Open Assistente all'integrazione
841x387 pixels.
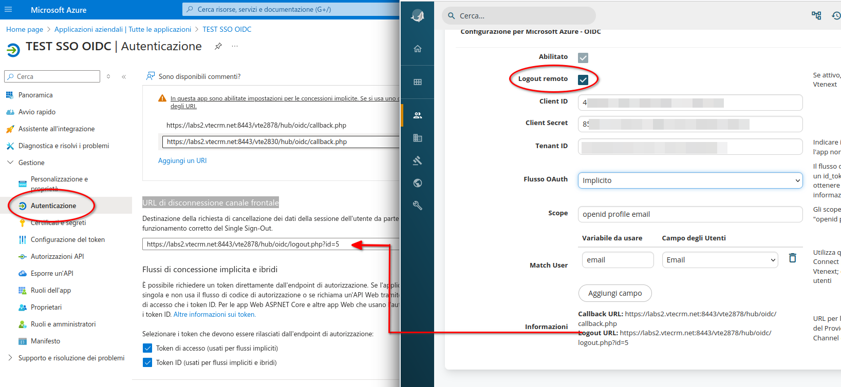coord(57,129)
